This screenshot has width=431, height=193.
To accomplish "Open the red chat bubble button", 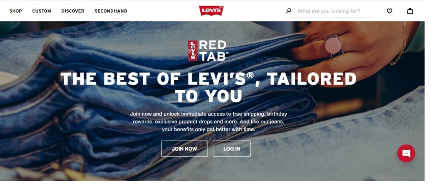I will click(406, 153).
